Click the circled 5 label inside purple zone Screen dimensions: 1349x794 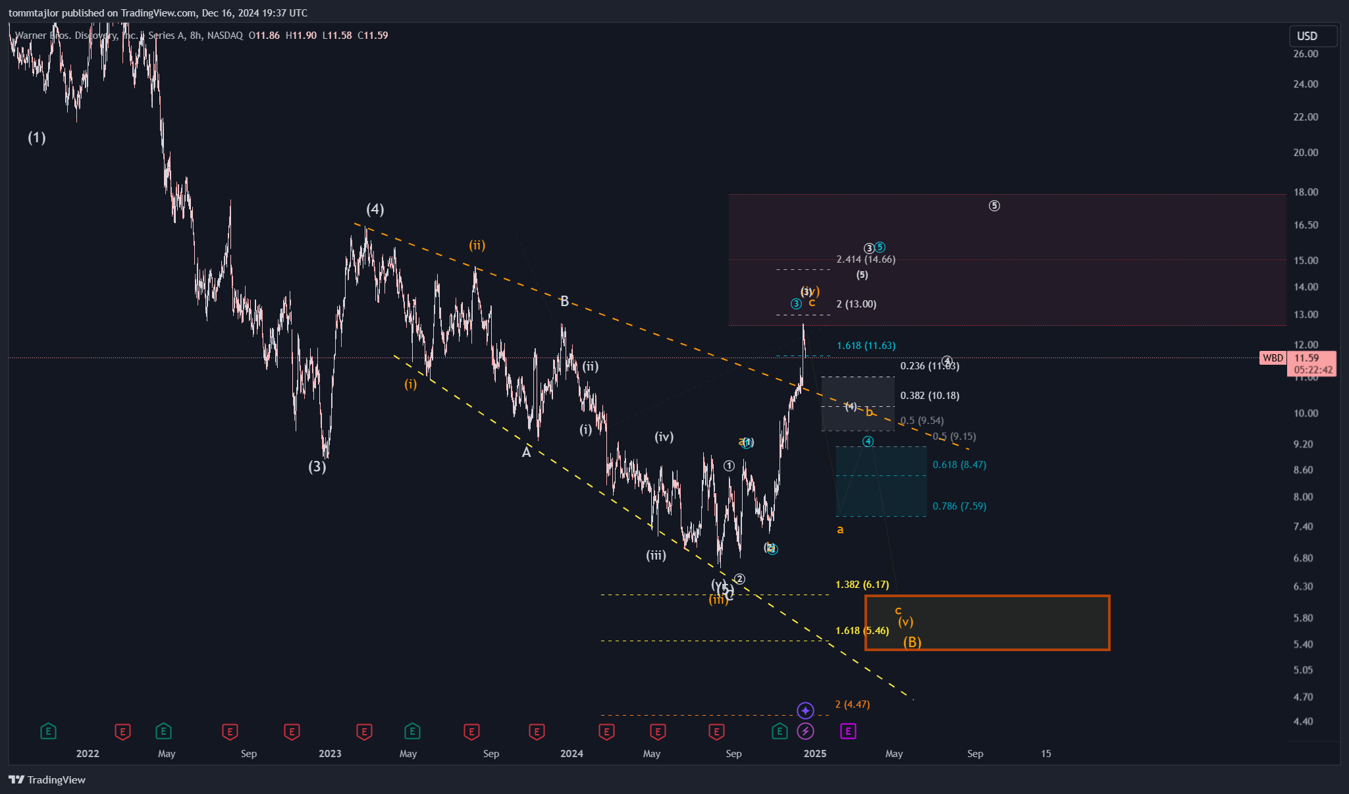coord(994,206)
